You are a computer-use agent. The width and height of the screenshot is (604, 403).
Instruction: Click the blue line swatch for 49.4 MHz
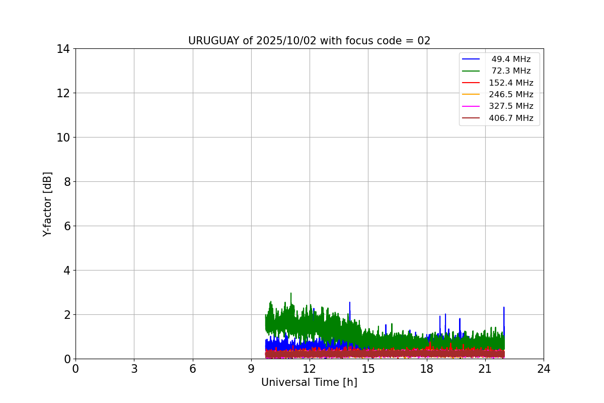pyautogui.click(x=471, y=59)
